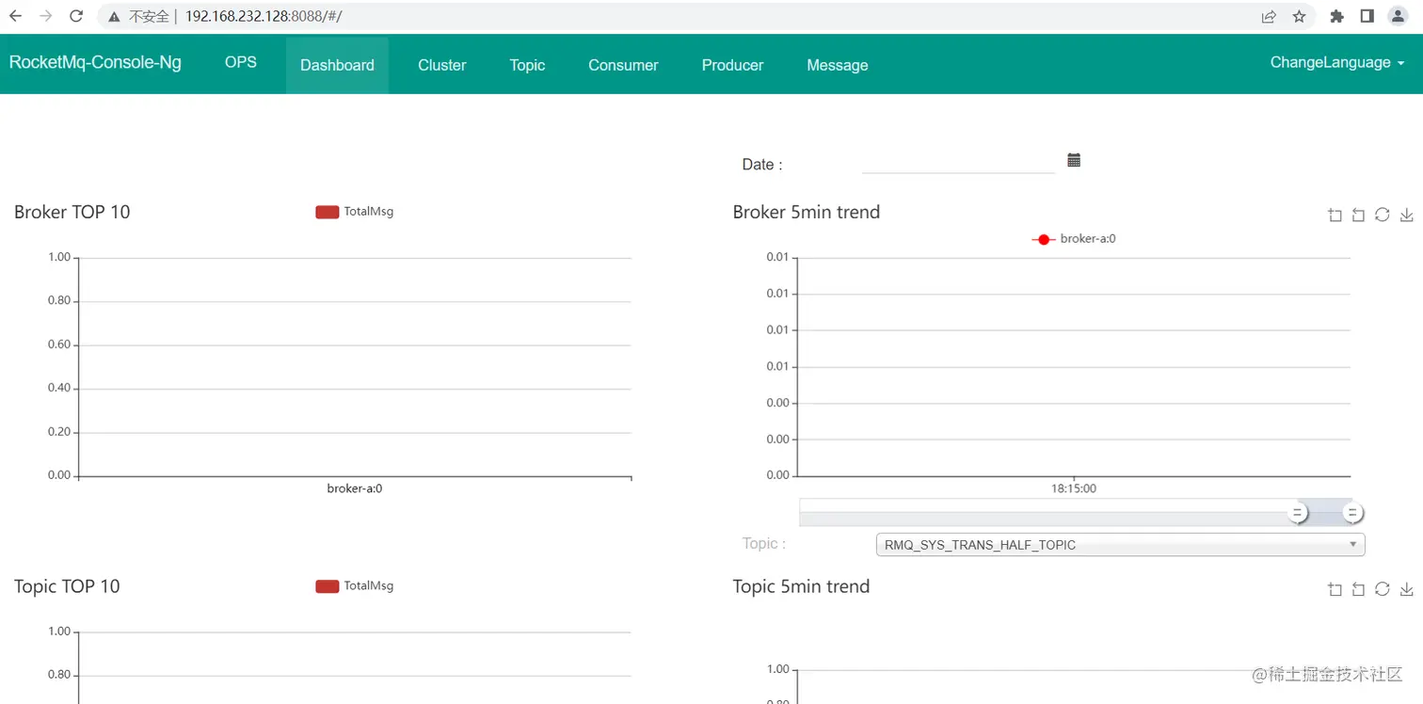Toggle TotalMsg legend in Broker TOP 10
This screenshot has height=704, width=1423.
coord(355,212)
